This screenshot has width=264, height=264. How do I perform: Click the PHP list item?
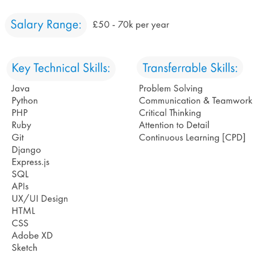click(20, 113)
